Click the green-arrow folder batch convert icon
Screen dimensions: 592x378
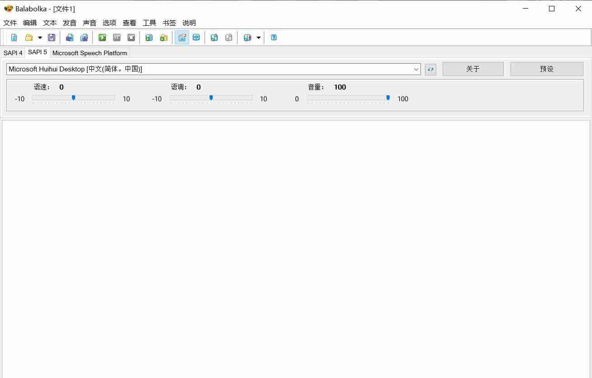pos(164,38)
